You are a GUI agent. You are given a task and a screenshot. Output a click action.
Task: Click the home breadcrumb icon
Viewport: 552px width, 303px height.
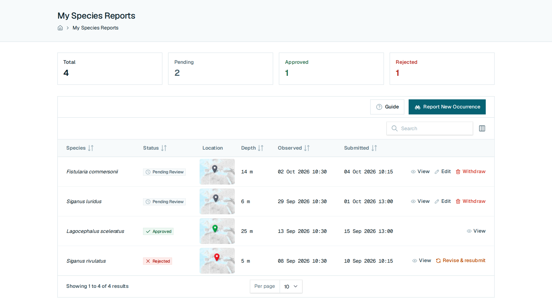[60, 28]
